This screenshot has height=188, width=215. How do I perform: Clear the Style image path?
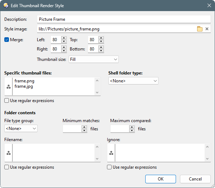tap(207, 29)
